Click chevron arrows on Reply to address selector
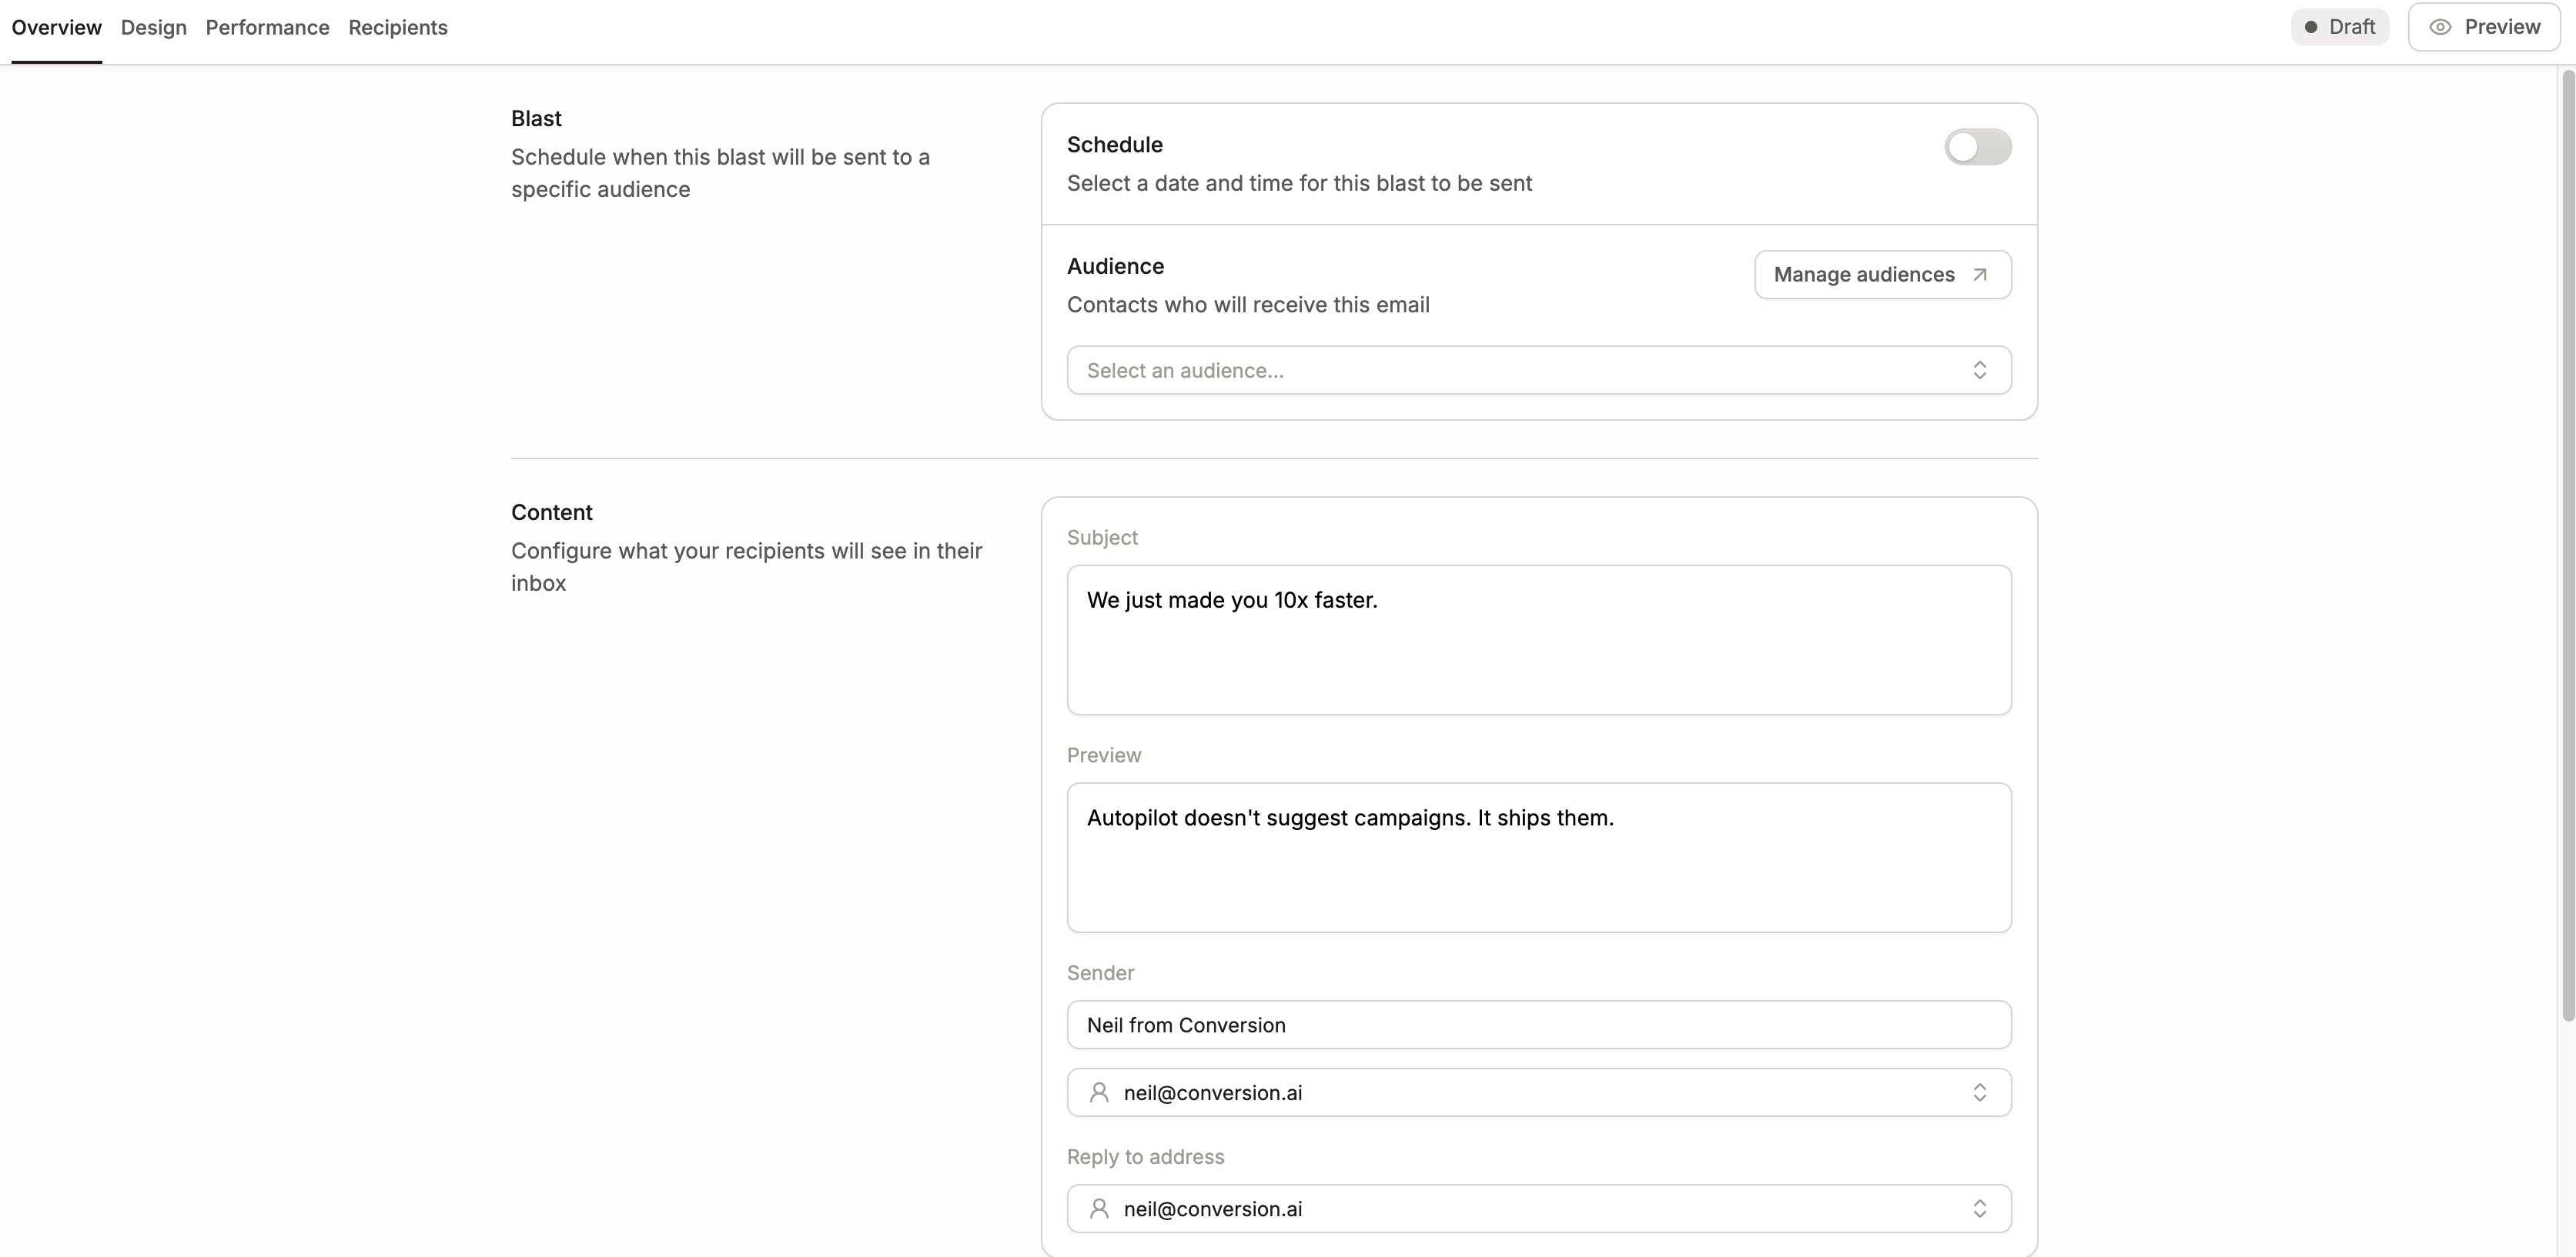This screenshot has height=1257, width=2576. click(x=1979, y=1209)
